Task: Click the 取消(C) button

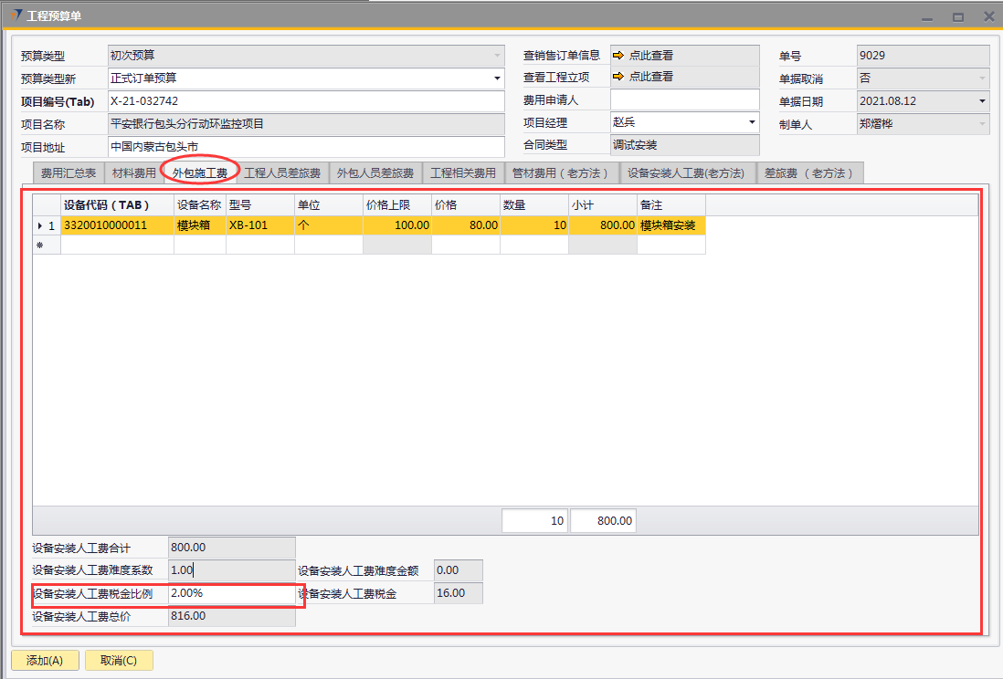Action: point(119,661)
